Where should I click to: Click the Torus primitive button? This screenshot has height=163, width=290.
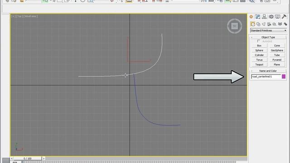click(x=259, y=60)
